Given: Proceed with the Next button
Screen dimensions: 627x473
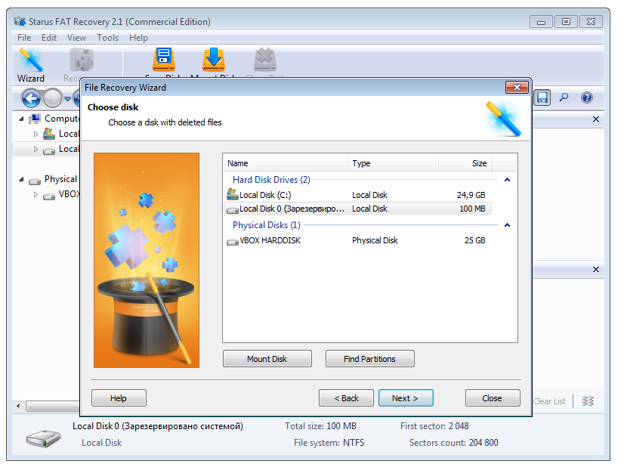Looking at the screenshot, I should point(406,398).
